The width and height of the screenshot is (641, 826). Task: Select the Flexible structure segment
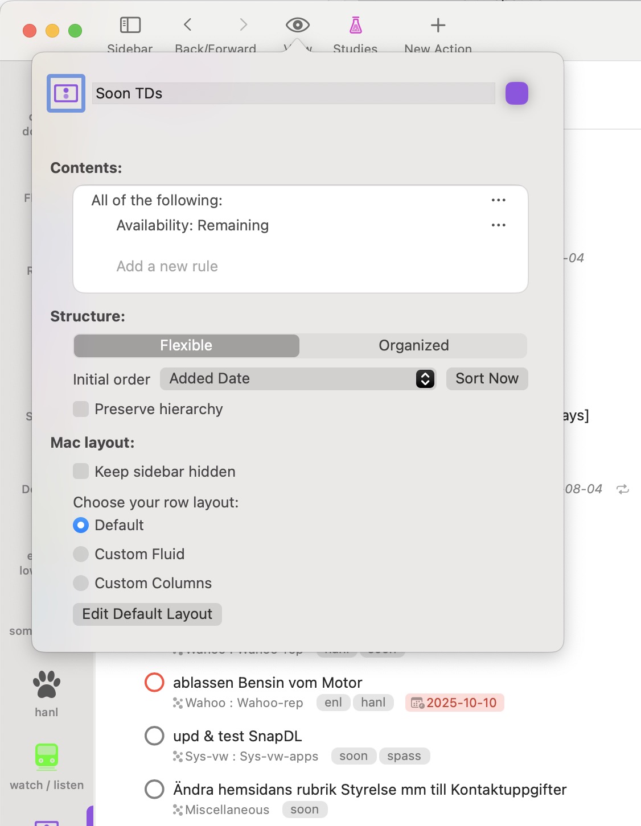coord(186,345)
